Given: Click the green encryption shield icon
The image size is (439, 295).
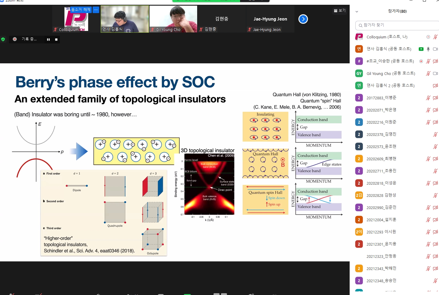Looking at the screenshot, I should coord(3,39).
